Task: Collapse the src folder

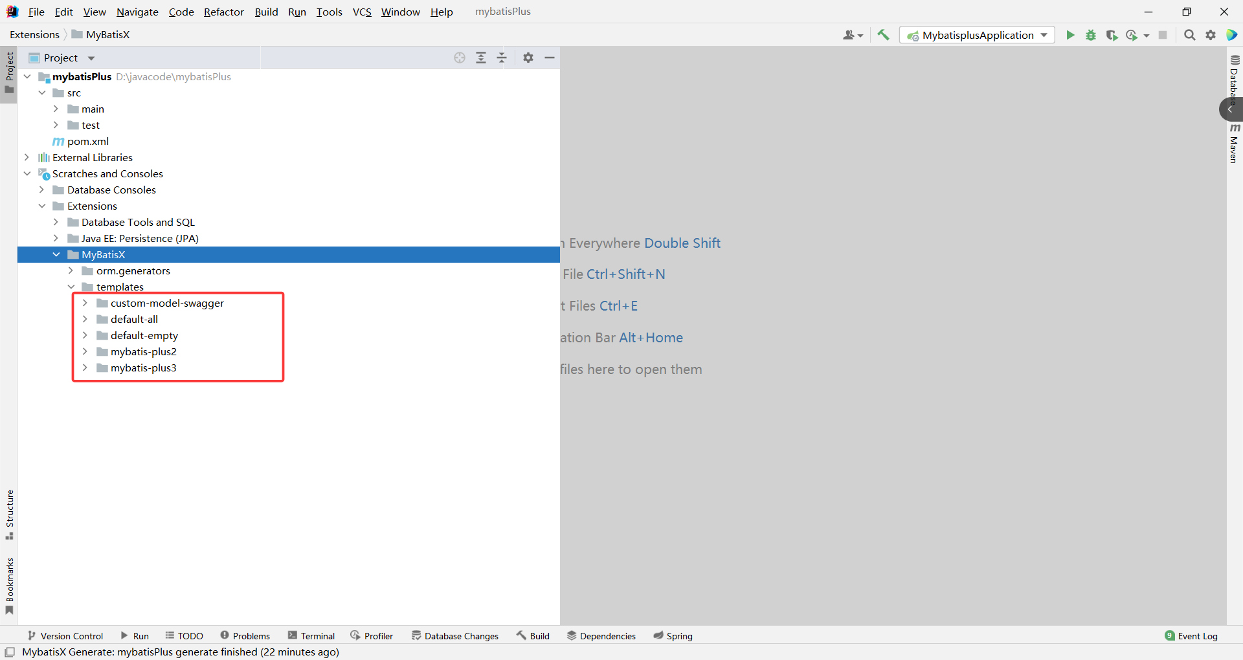Action: [42, 93]
